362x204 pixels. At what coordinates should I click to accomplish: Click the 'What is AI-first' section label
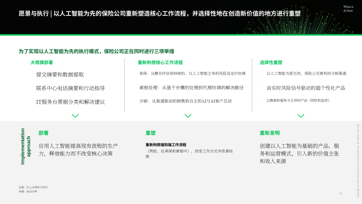(x=348, y=9)
